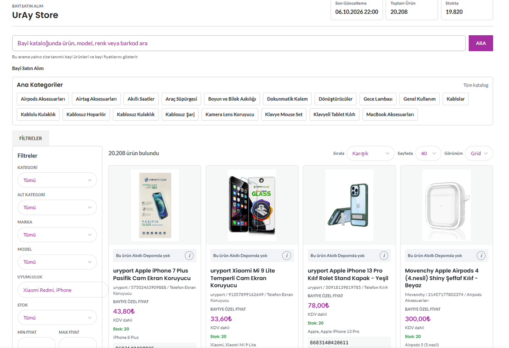
Task: Select the Kablosuz Şarj category
Action: coord(180,114)
